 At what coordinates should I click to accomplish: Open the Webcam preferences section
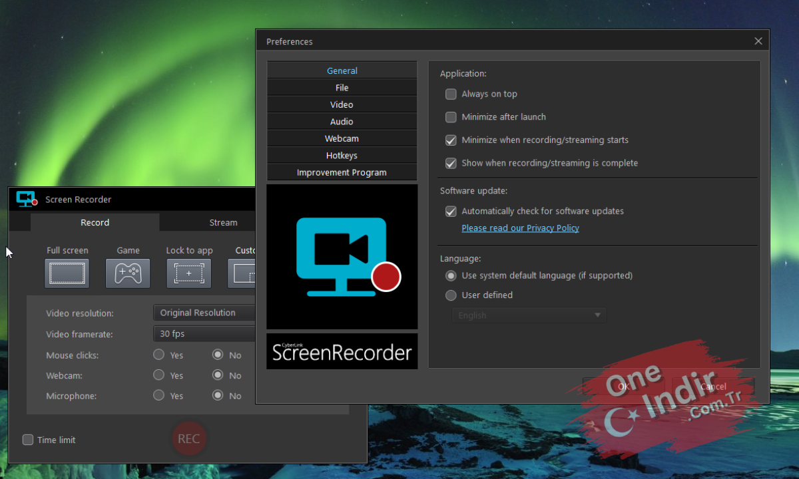[342, 138]
